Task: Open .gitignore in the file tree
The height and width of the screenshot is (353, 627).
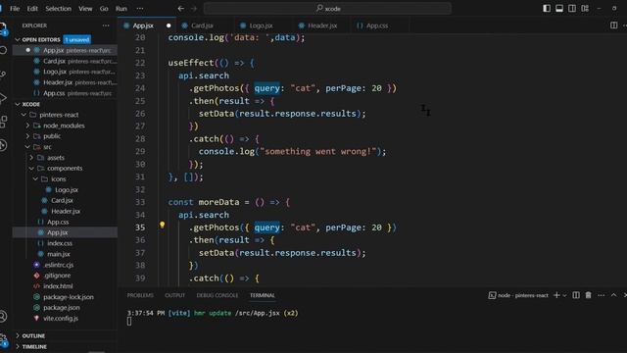Action: tap(57, 276)
